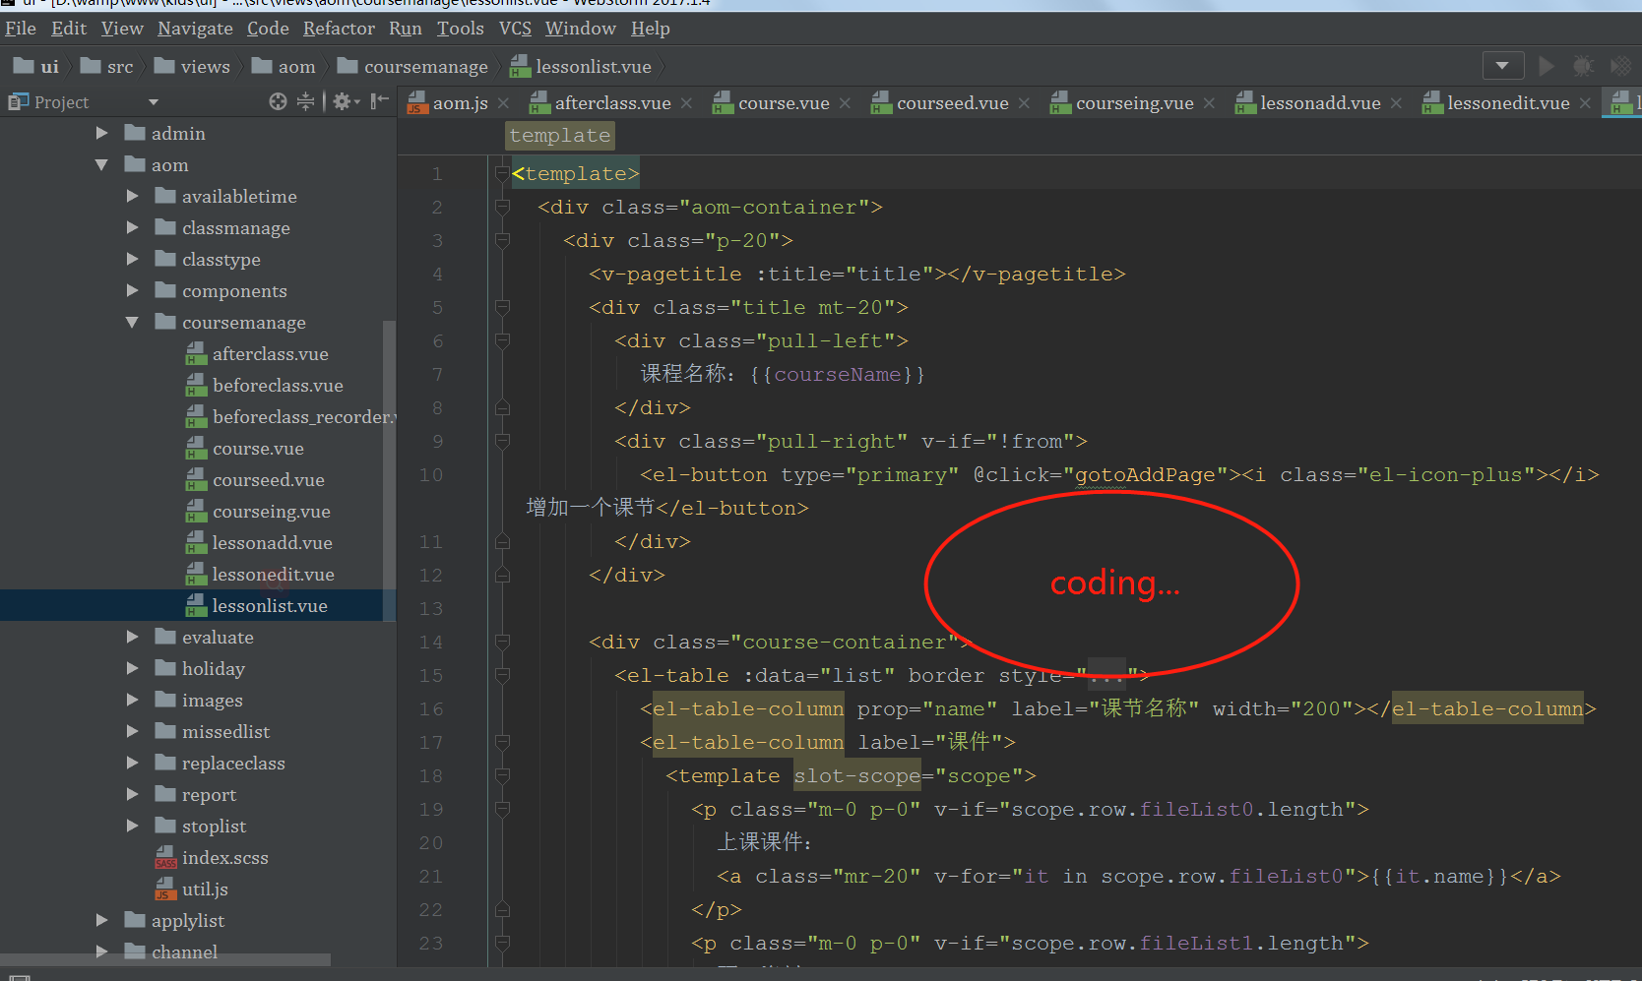Open the Refactor menu
This screenshot has height=981, width=1642.
click(x=338, y=29)
